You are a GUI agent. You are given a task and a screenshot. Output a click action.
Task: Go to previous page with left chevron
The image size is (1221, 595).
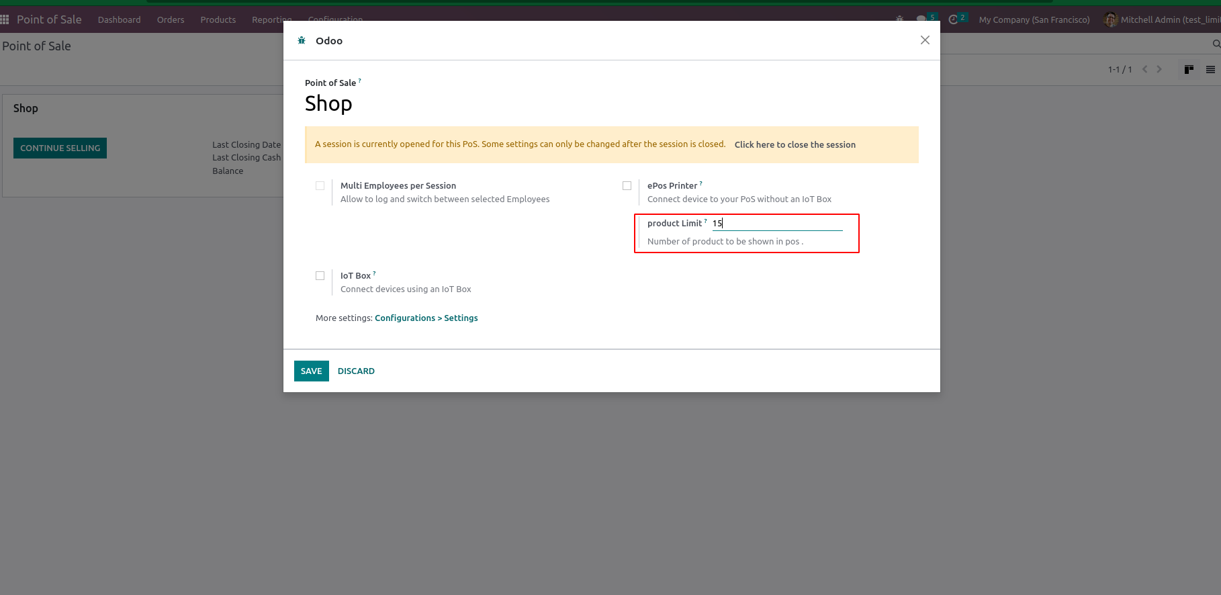point(1145,69)
